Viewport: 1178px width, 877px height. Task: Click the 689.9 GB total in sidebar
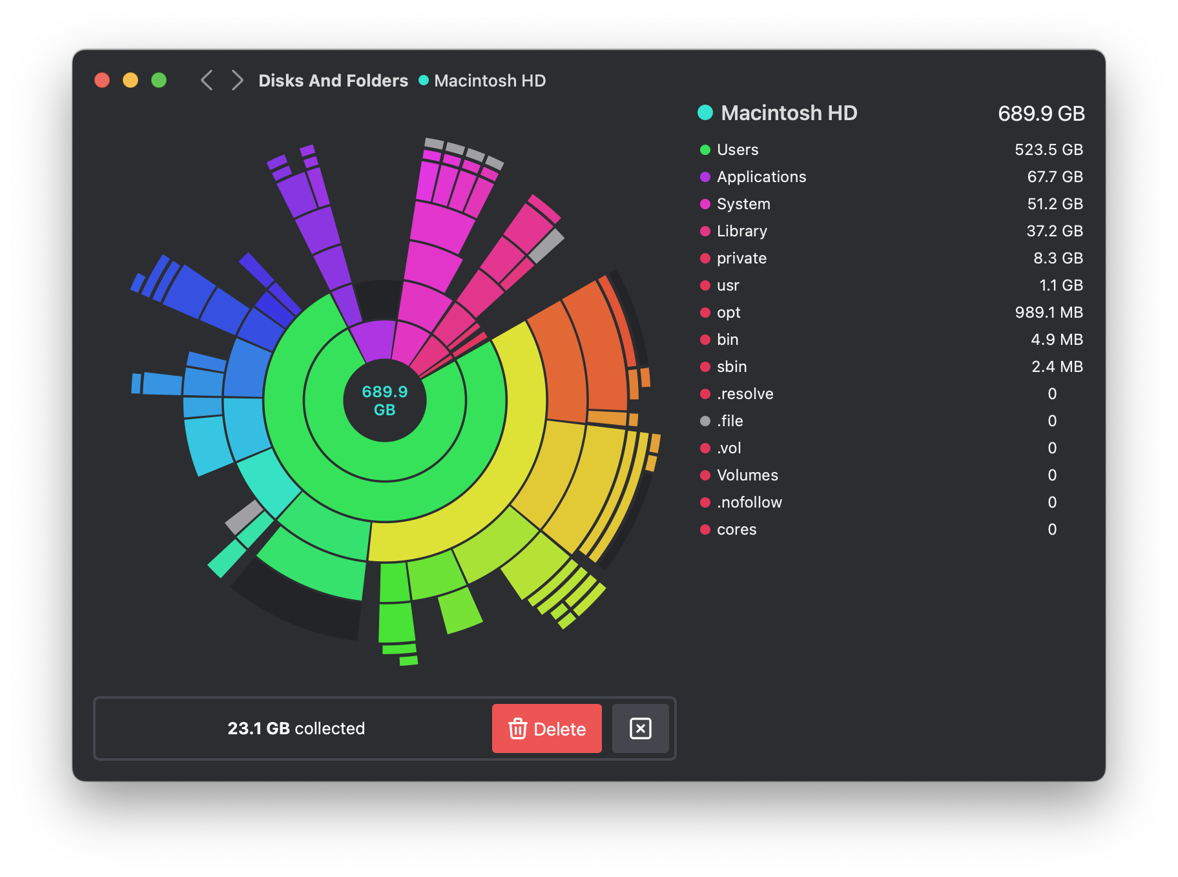pos(1041,114)
